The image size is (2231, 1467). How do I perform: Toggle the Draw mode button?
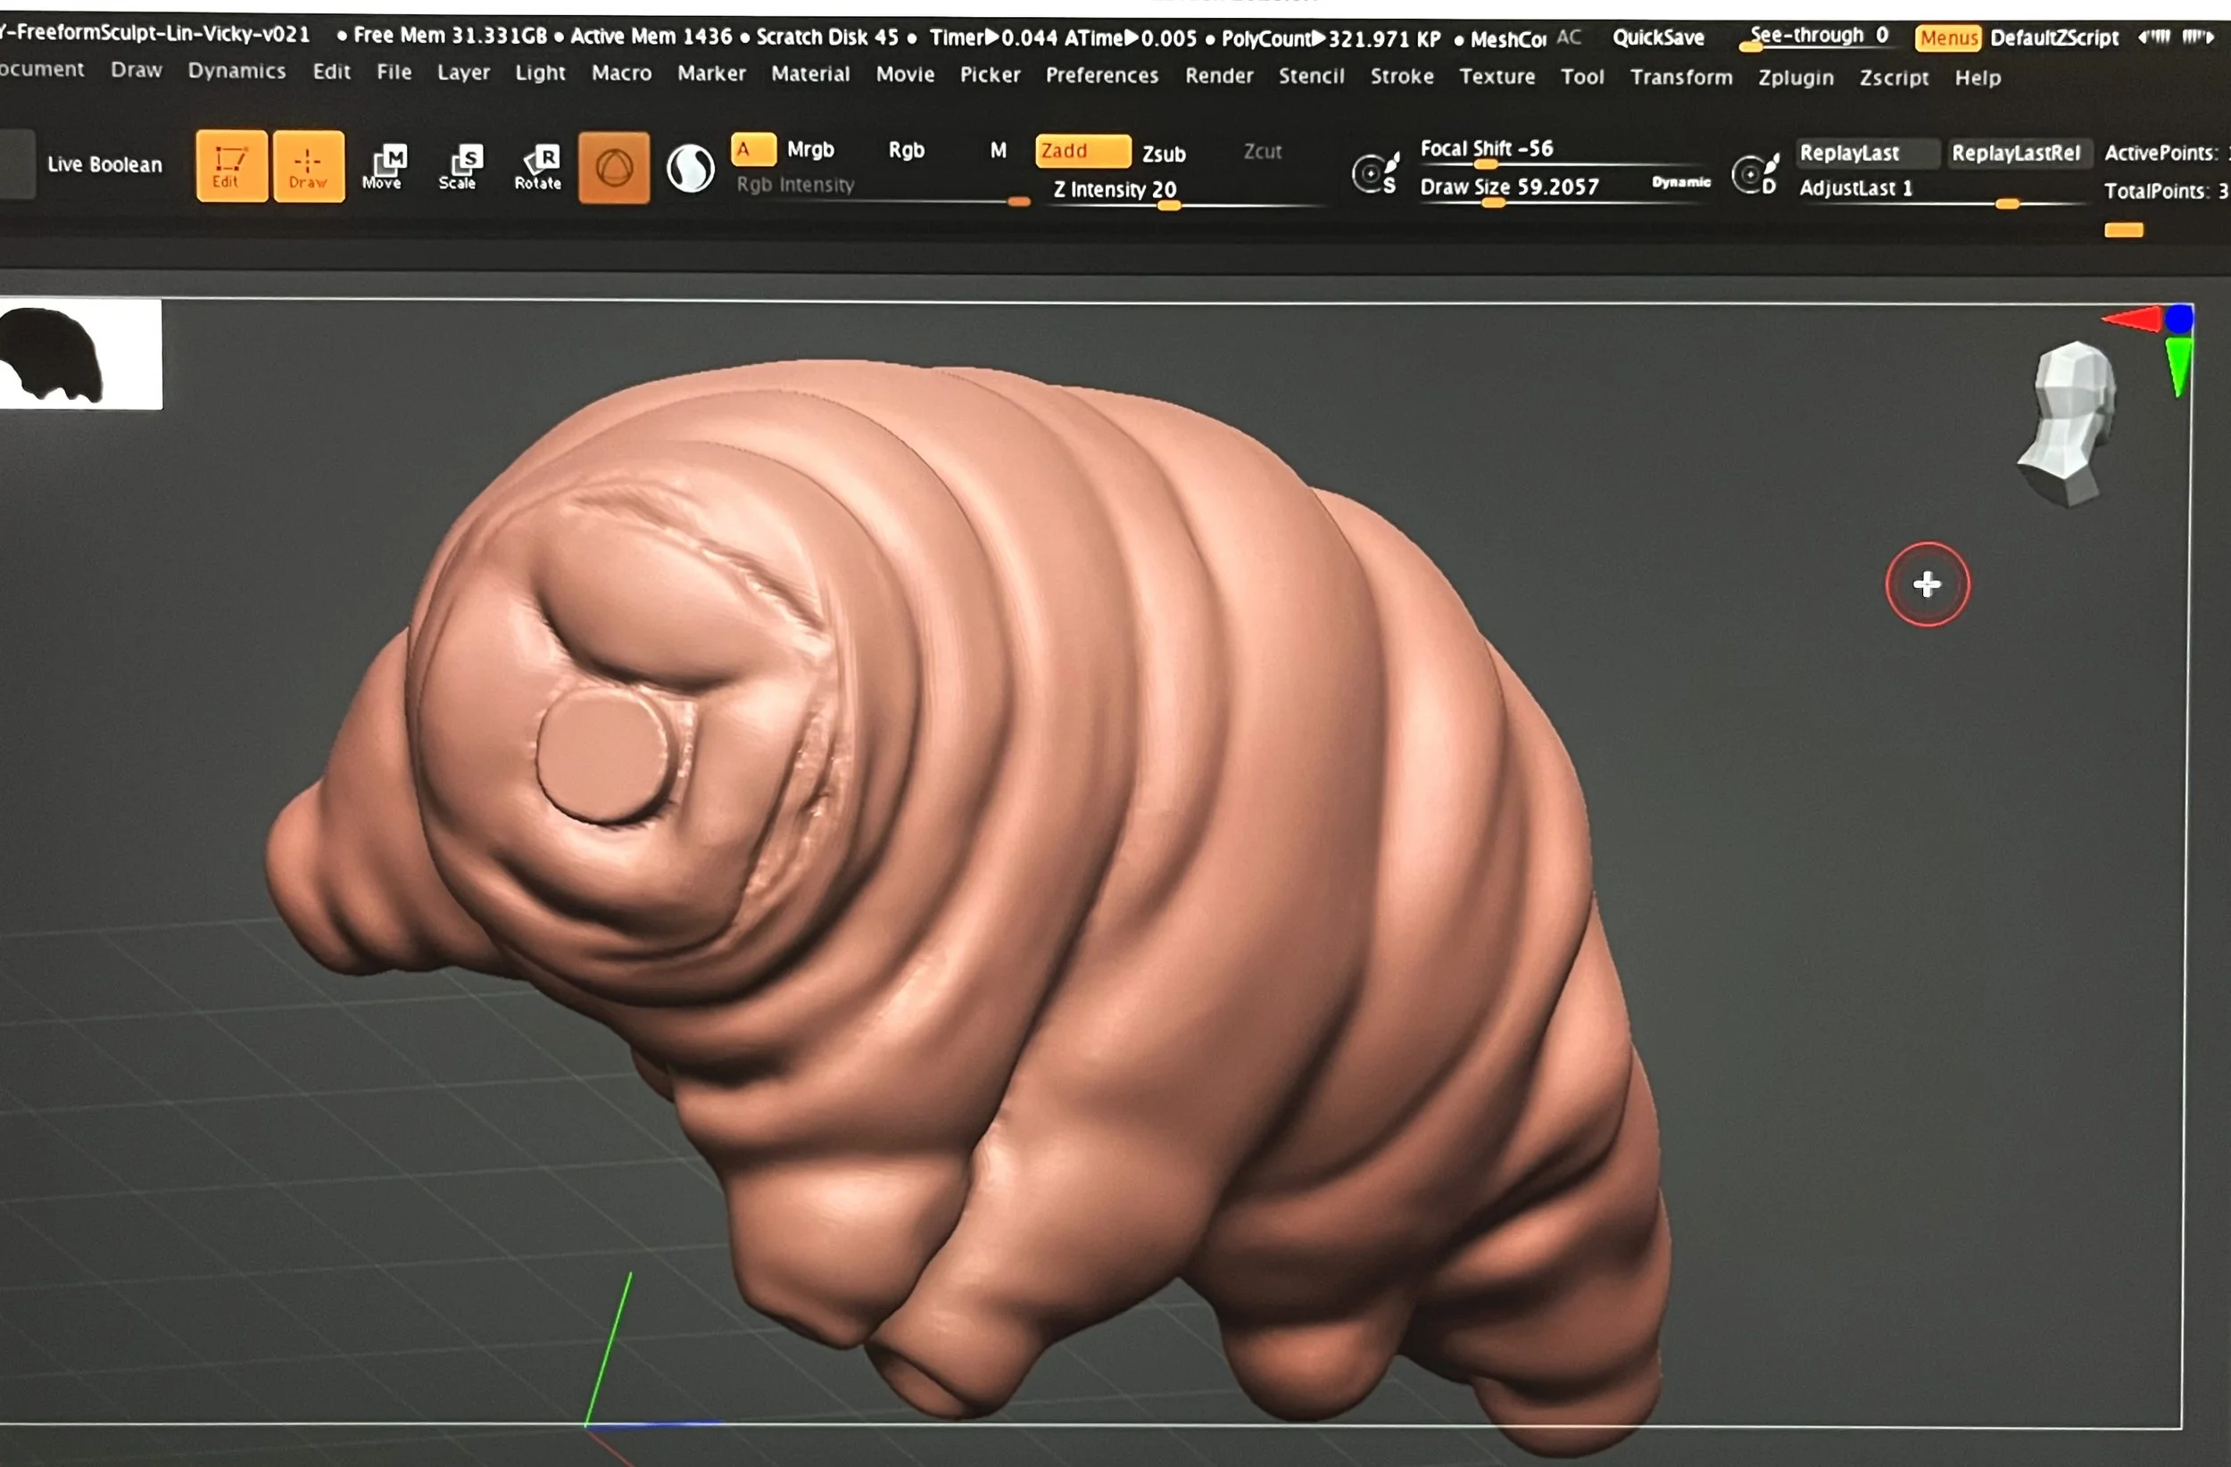[309, 167]
